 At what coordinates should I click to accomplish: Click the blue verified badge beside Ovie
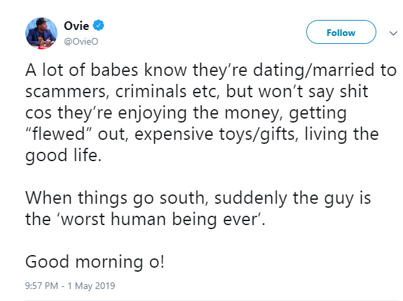pos(99,27)
